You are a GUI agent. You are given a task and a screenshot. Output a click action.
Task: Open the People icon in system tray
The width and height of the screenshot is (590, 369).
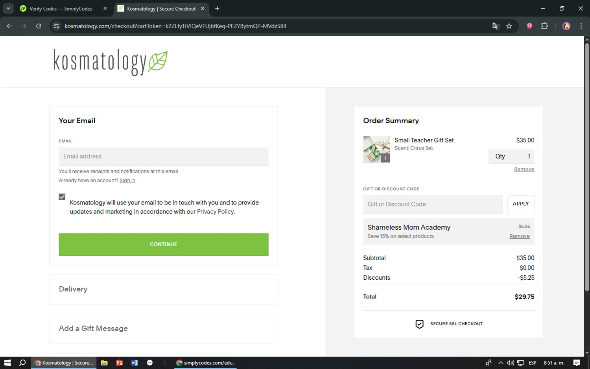[489, 363]
